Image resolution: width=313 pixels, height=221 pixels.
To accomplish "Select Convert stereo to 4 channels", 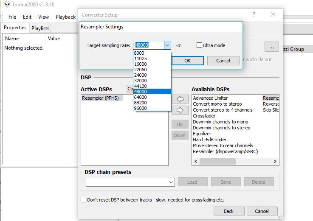I will pos(223,110).
